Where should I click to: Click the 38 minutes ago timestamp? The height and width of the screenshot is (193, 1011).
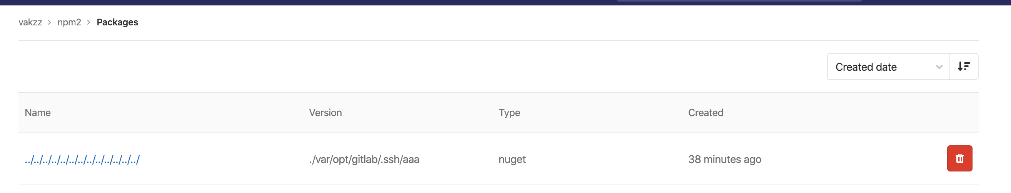[724, 159]
